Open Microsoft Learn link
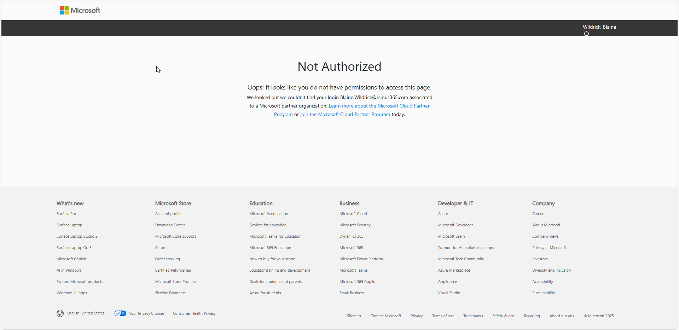 pos(452,236)
